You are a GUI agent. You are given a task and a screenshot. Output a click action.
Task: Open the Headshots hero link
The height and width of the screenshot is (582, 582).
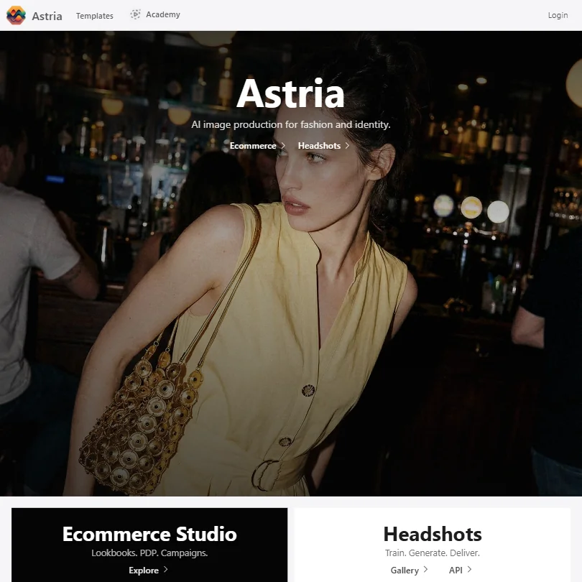[x=319, y=146]
